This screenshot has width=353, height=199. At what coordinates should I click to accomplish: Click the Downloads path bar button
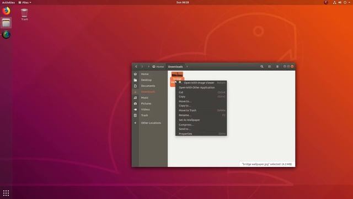click(175, 66)
